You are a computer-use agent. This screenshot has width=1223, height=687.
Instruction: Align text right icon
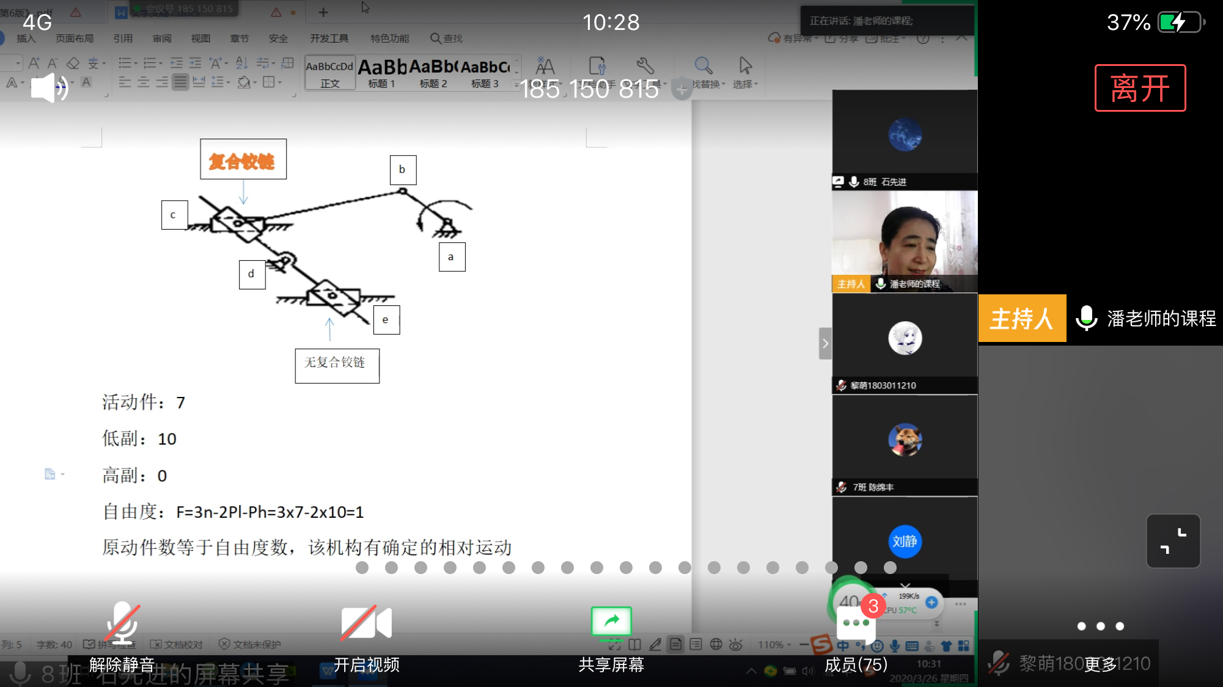coord(162,82)
